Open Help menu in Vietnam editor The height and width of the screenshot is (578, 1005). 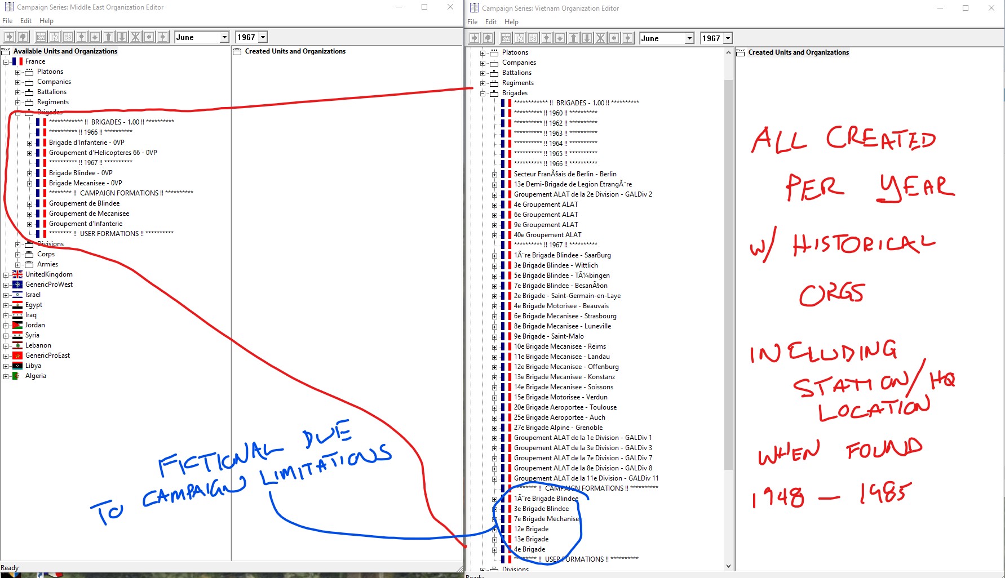511,22
